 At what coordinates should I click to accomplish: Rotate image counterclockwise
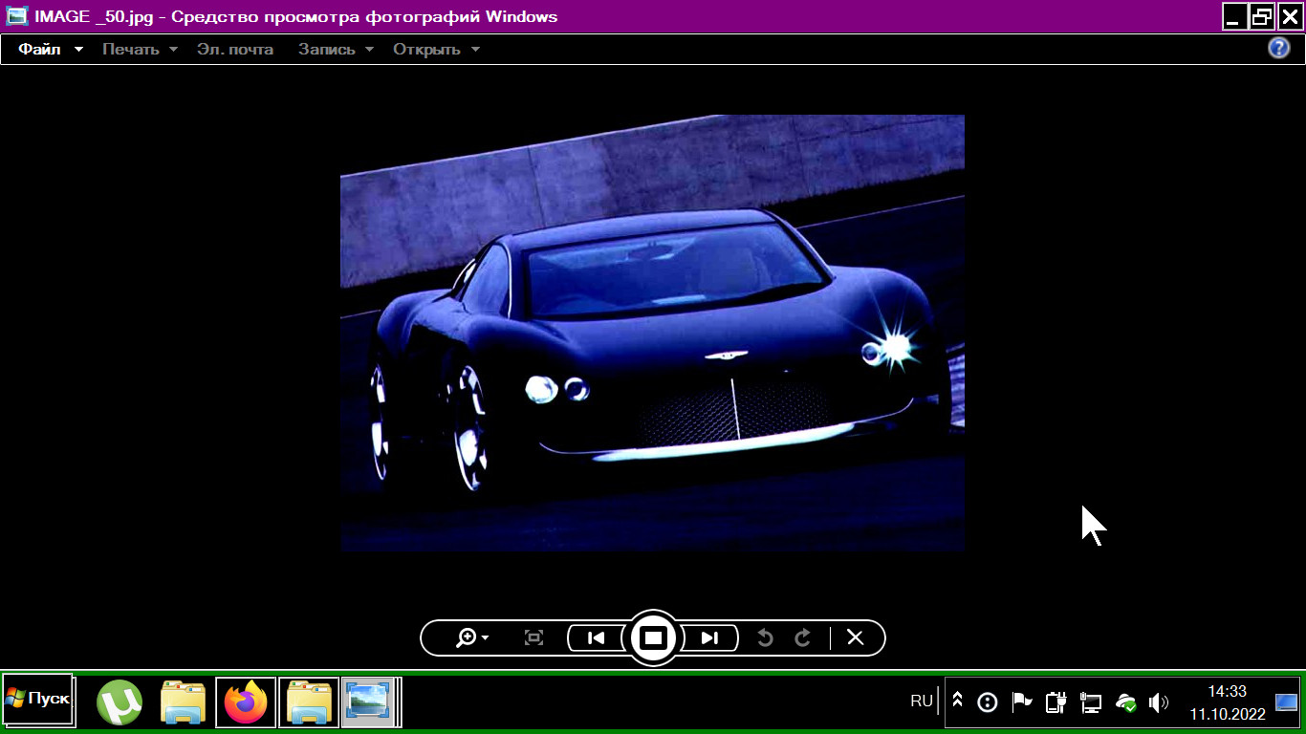tap(765, 637)
